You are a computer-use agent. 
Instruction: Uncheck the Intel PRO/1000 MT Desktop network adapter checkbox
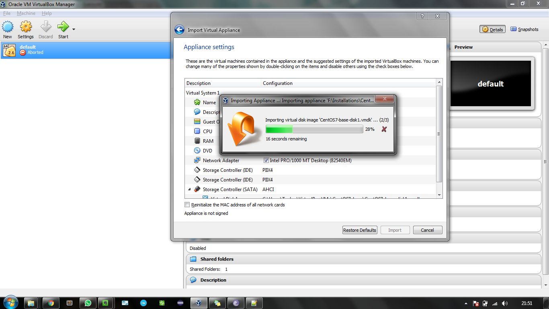click(266, 161)
